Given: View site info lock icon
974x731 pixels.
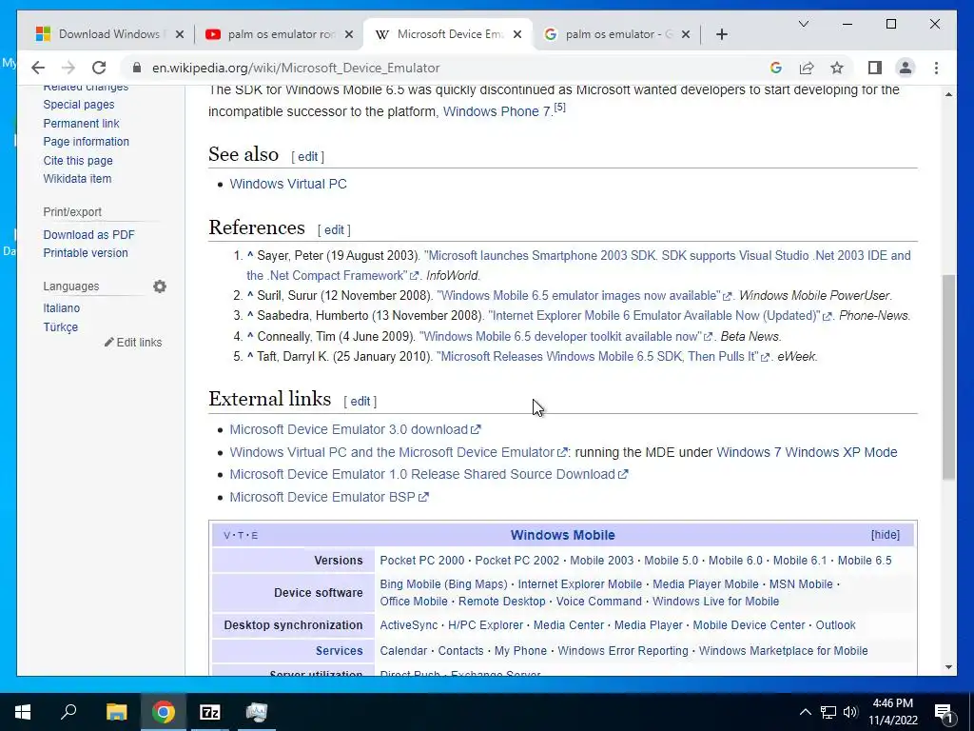Looking at the screenshot, I should click(x=137, y=68).
